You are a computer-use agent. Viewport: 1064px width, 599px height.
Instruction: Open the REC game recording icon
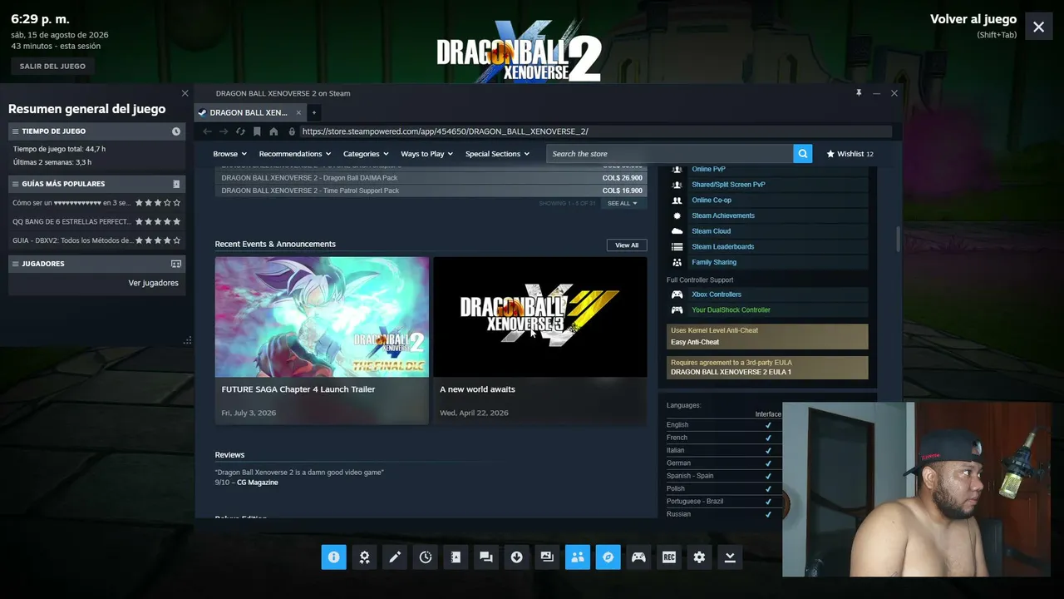click(x=669, y=557)
